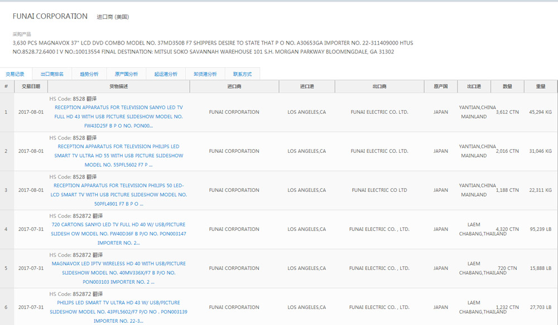Click the 出口商 column header

[379, 86]
